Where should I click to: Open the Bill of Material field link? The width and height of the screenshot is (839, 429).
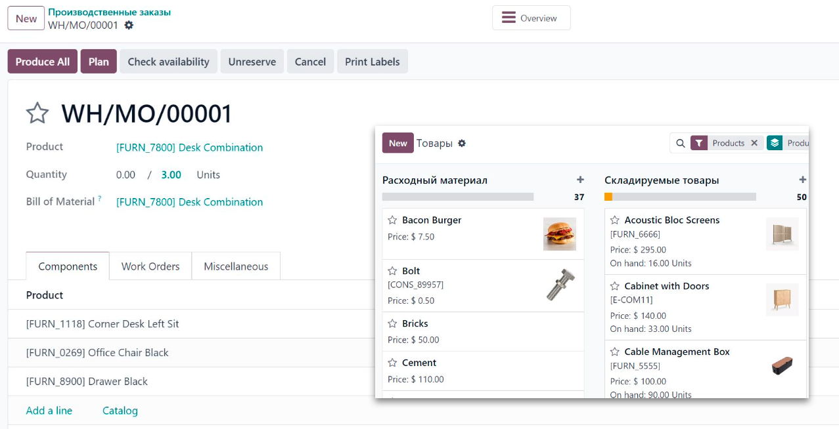coord(189,202)
